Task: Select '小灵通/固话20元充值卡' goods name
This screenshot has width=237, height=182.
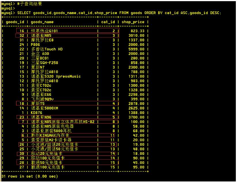Action: pyautogui.click(x=55, y=145)
